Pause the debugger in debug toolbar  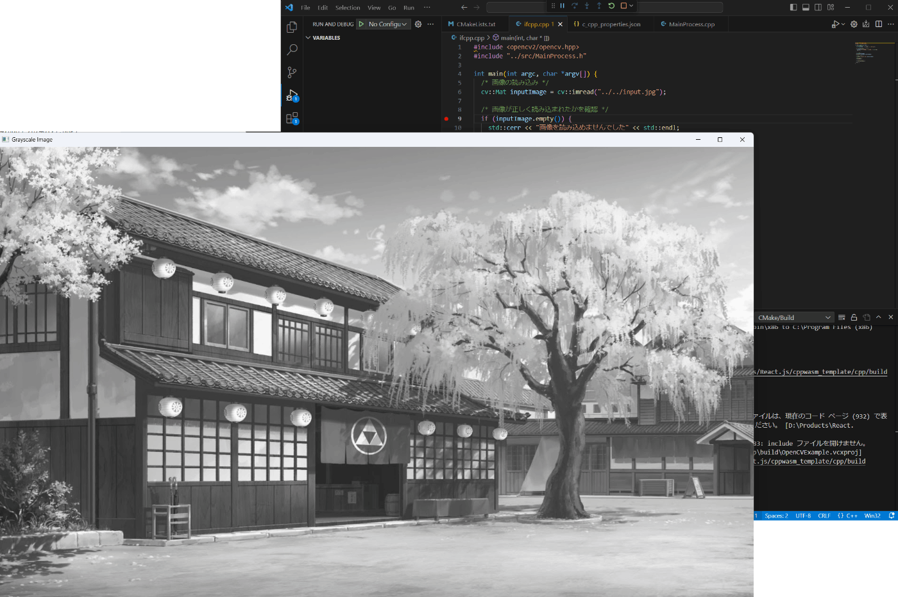pyautogui.click(x=563, y=6)
